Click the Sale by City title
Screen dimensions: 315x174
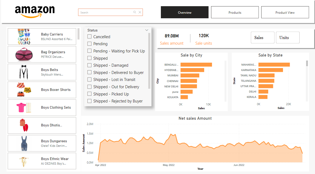(x=191, y=55)
